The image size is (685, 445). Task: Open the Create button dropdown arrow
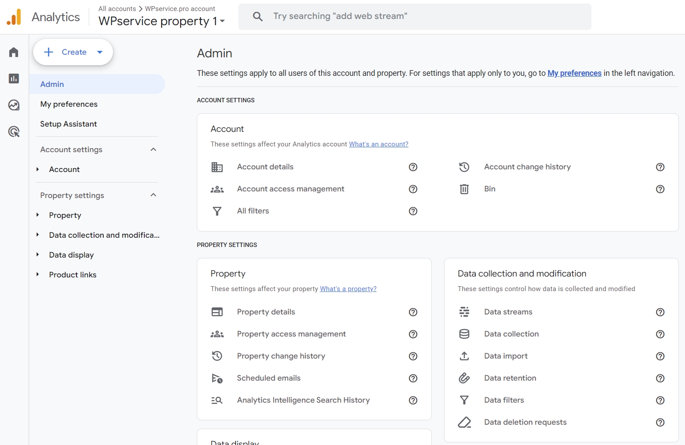[x=100, y=52]
